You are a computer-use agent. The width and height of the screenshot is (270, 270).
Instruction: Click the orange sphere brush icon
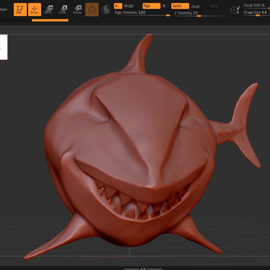pos(92,10)
